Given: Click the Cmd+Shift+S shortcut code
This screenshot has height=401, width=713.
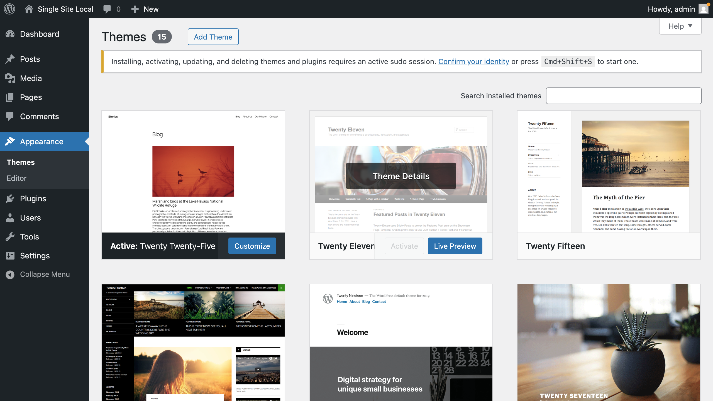Looking at the screenshot, I should pos(568,62).
